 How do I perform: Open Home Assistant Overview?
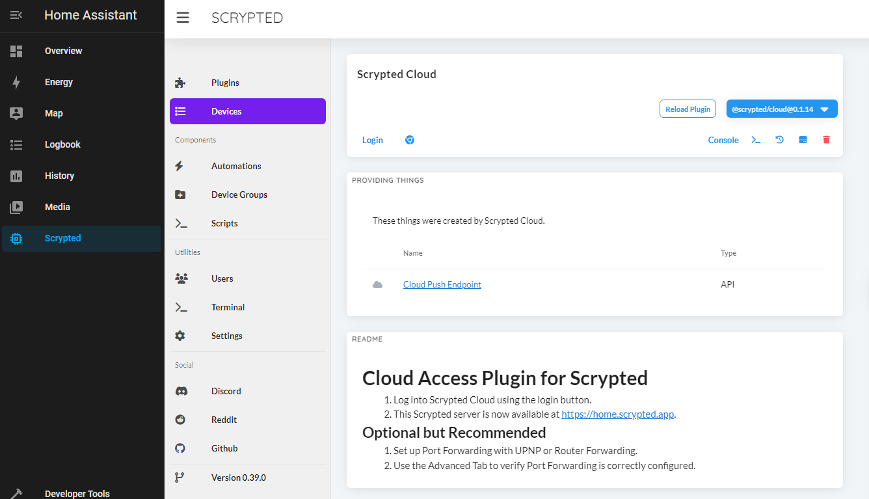click(81, 51)
